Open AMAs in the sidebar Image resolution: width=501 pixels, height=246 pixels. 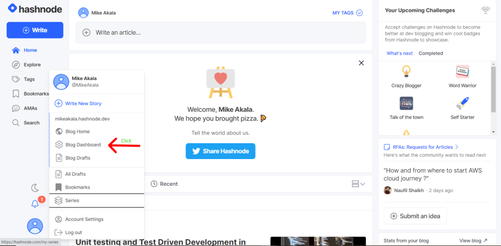coord(24,109)
